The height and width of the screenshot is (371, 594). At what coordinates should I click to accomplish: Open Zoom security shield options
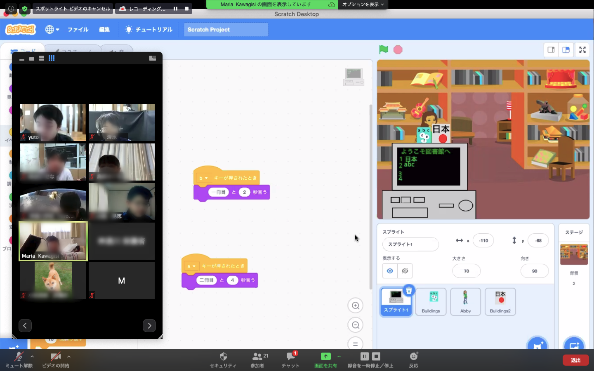(223, 359)
